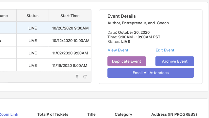209x118 pixels.
Task: Sort by the Status column header
Action: point(32,16)
